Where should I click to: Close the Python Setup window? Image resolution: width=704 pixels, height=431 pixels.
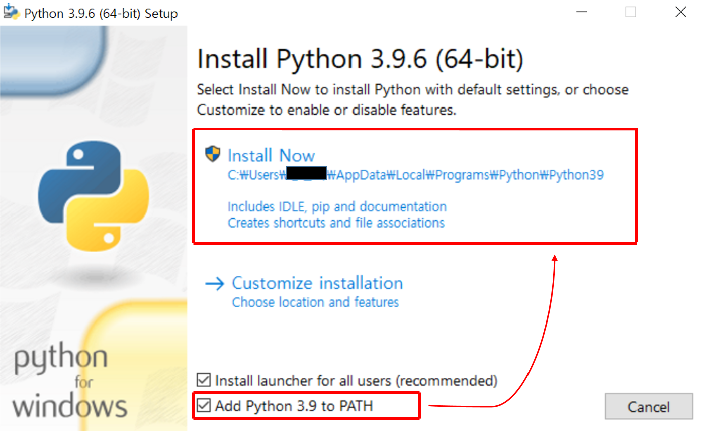pos(680,12)
